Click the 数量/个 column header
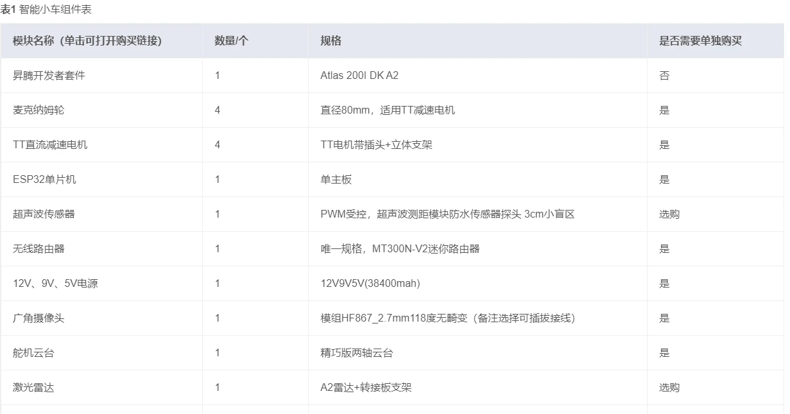The image size is (790, 414). point(231,41)
